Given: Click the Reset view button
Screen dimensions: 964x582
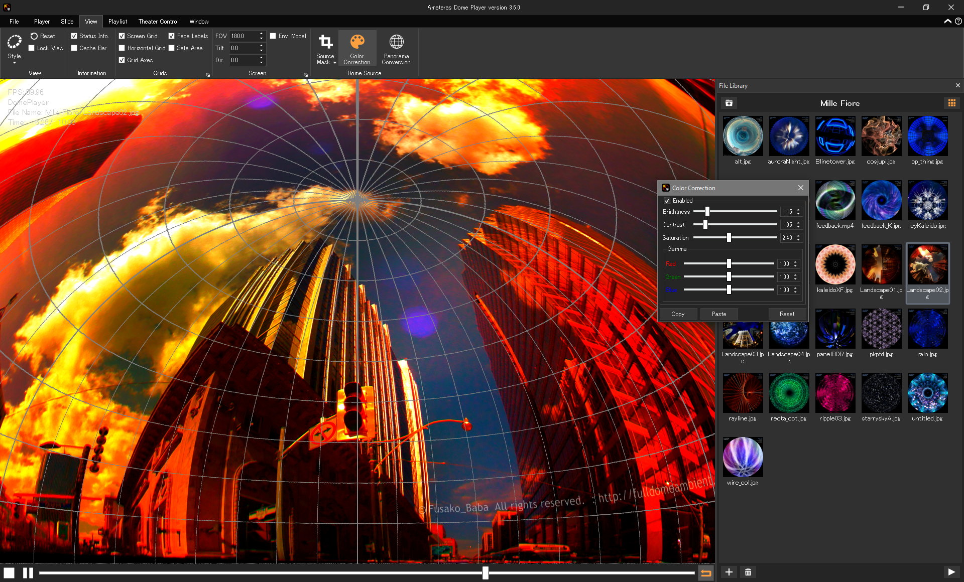Looking at the screenshot, I should pyautogui.click(x=43, y=36).
